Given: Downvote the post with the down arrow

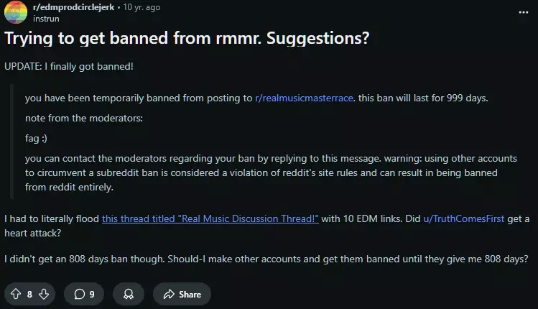Looking at the screenshot, I should pyautogui.click(x=43, y=294).
